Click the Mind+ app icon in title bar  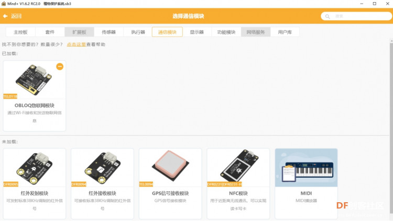click(x=4, y=4)
